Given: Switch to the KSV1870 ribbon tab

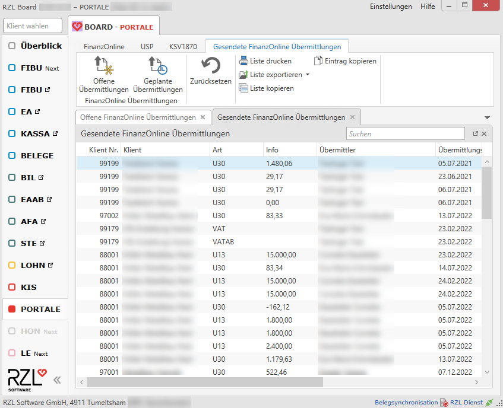Looking at the screenshot, I should tap(183, 46).
